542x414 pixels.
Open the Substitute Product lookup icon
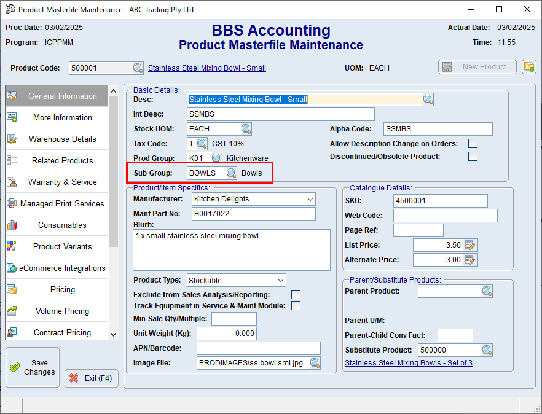point(487,350)
